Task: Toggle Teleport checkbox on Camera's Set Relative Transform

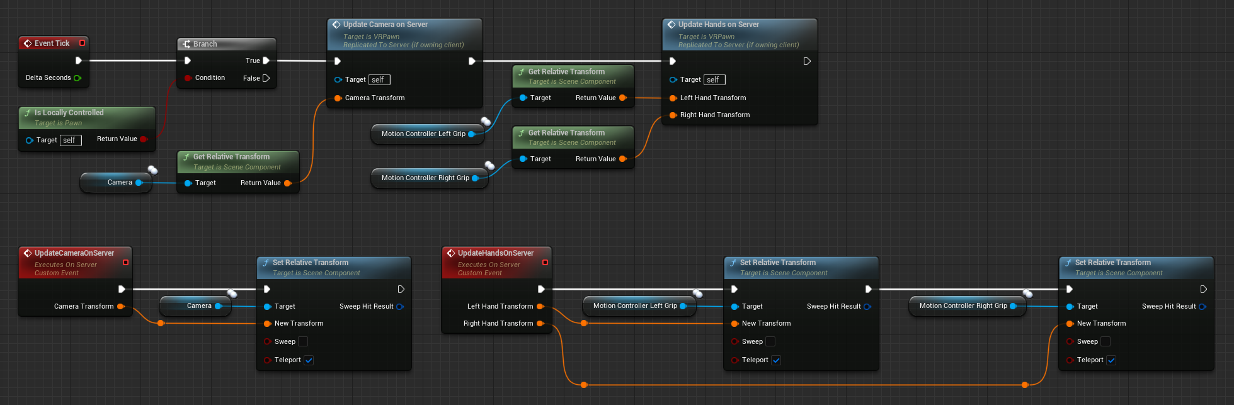Action: (309, 360)
